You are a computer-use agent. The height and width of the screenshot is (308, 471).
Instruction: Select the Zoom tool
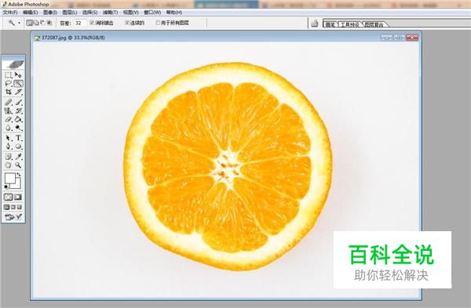tap(18, 165)
